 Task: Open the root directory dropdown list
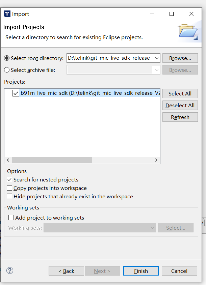(x=157, y=58)
